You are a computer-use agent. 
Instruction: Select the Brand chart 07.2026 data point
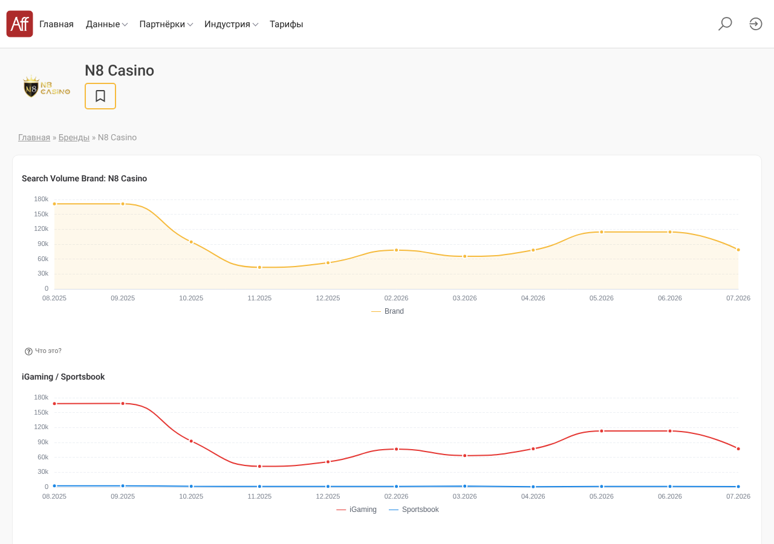(x=738, y=250)
